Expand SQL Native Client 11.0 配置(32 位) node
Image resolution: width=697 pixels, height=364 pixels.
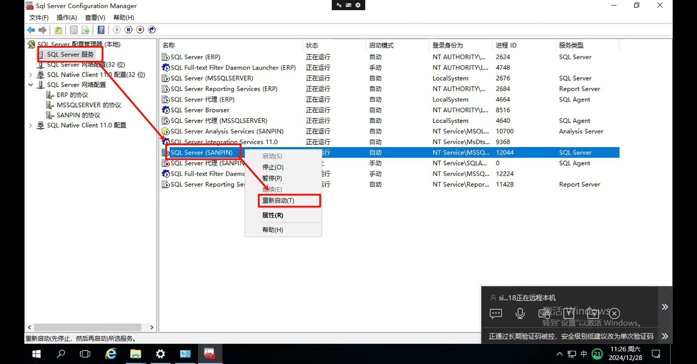click(31, 75)
